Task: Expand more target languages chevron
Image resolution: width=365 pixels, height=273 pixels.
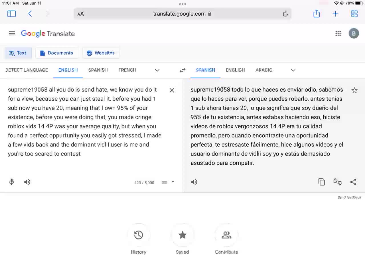Action: 293,70
